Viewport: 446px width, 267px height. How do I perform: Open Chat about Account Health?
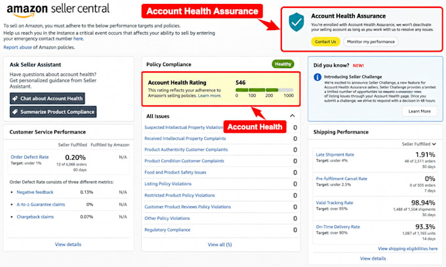tap(47, 98)
